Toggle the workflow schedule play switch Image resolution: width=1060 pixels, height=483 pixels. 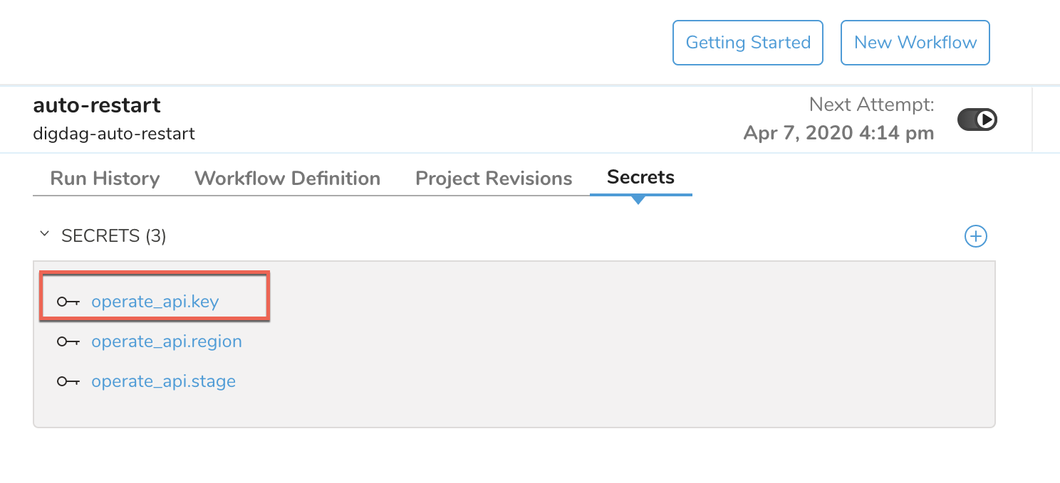pos(977,120)
